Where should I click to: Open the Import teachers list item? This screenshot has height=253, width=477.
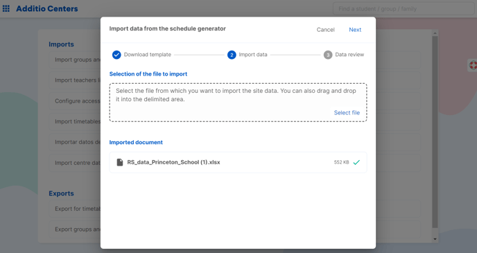coord(75,80)
